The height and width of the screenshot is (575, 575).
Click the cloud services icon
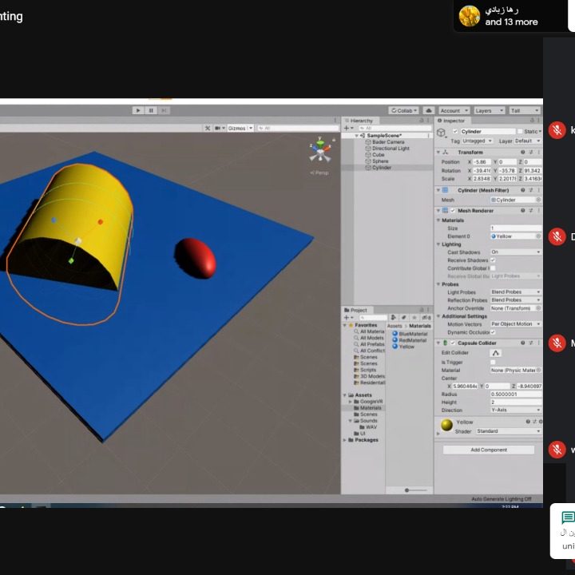click(x=429, y=110)
